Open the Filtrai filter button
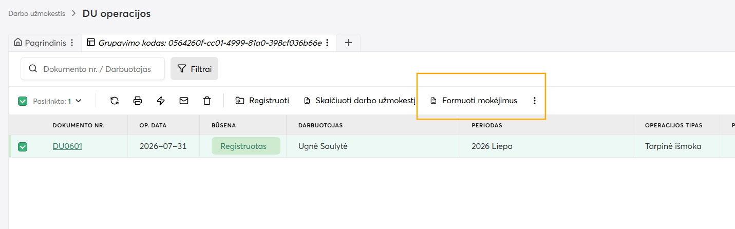The width and height of the screenshot is (735, 229). pos(194,68)
